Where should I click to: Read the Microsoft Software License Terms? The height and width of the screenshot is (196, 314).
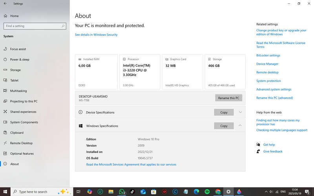(x=281, y=45)
